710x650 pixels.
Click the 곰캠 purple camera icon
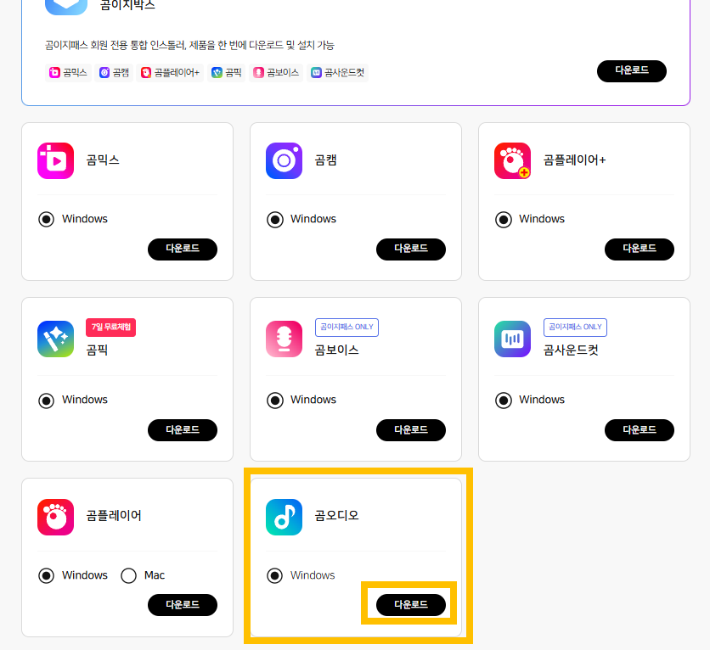point(284,160)
